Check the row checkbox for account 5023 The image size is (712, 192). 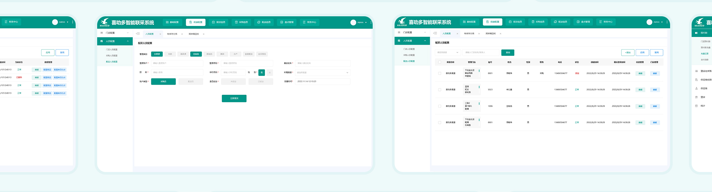[x=440, y=90]
